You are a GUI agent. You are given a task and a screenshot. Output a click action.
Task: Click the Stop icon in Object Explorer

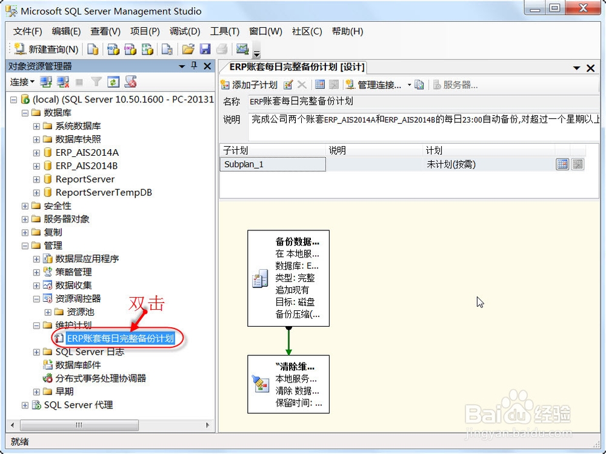point(79,82)
